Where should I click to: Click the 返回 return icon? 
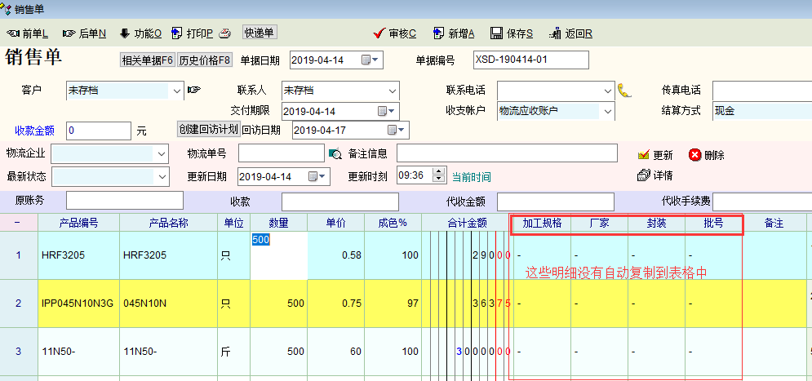[558, 33]
